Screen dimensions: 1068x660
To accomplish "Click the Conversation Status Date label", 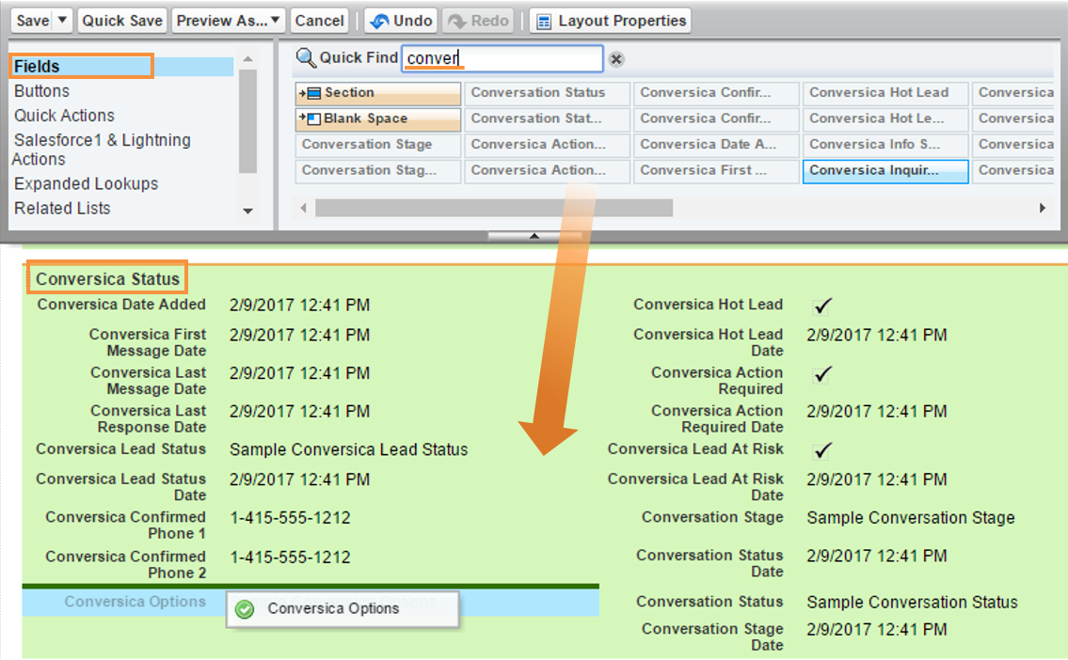I will coord(709,563).
